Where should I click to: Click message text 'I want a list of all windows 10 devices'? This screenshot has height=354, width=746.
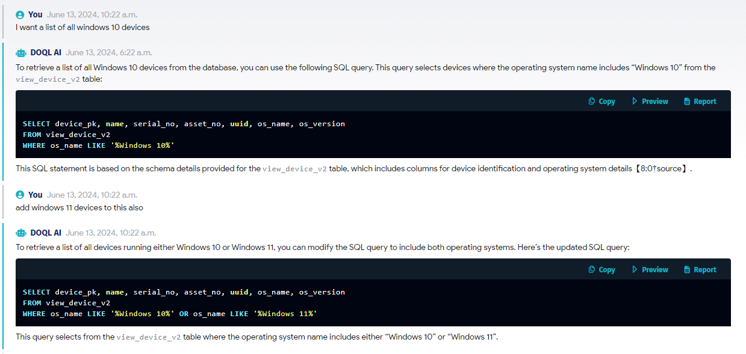[82, 27]
